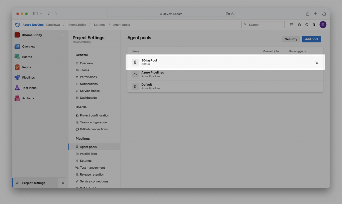The width and height of the screenshot is (342, 204).
Task: Click the Azure Pipelines cloud pool icon
Action: (x=135, y=74)
